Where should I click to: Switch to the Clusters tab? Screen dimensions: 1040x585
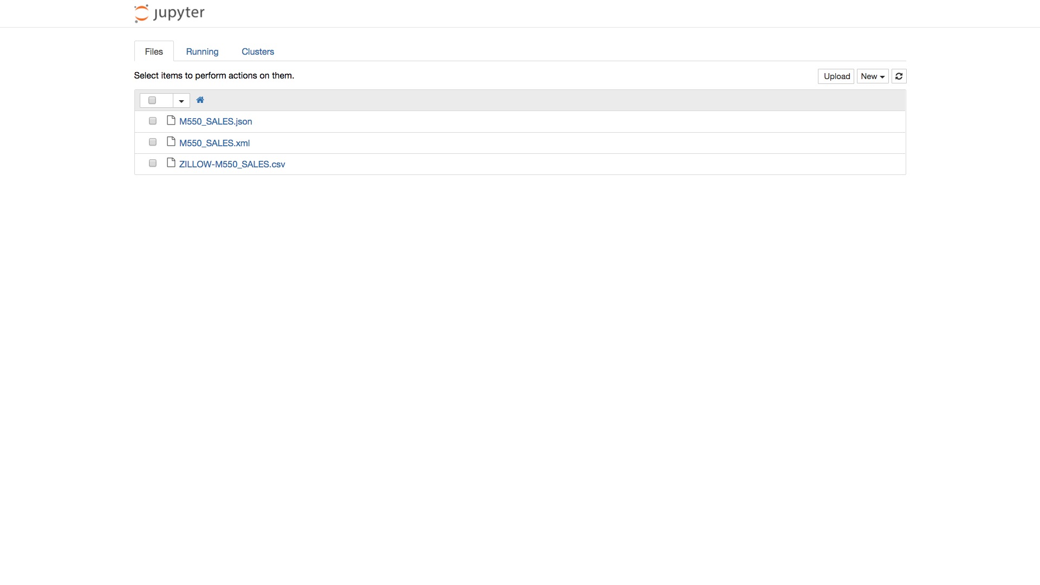258,51
